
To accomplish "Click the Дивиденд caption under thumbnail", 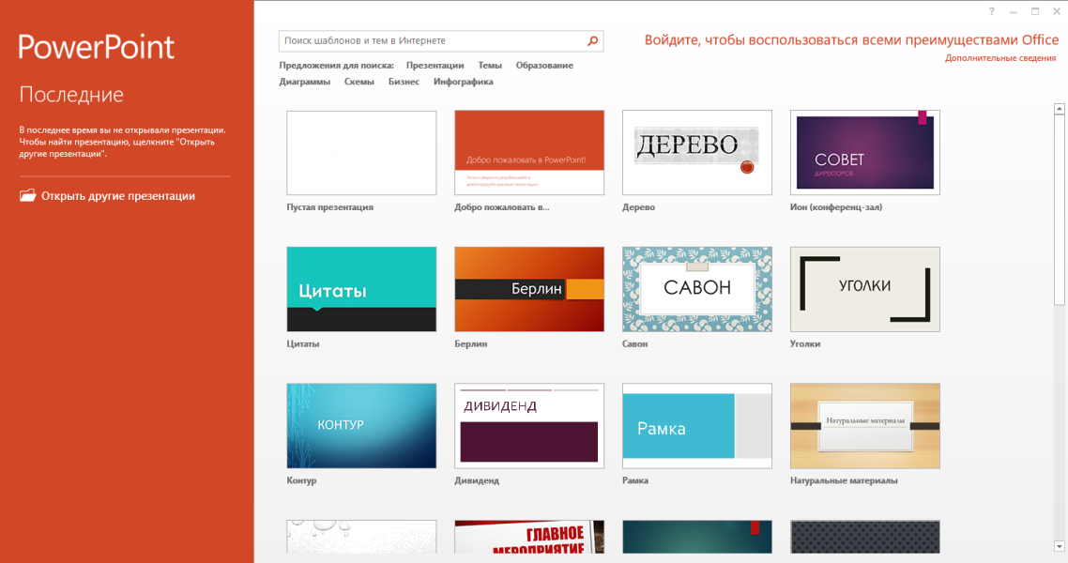I will pos(476,480).
